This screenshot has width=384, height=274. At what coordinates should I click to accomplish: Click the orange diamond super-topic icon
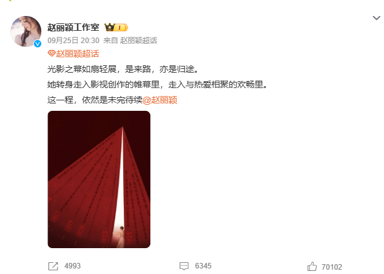(51, 54)
